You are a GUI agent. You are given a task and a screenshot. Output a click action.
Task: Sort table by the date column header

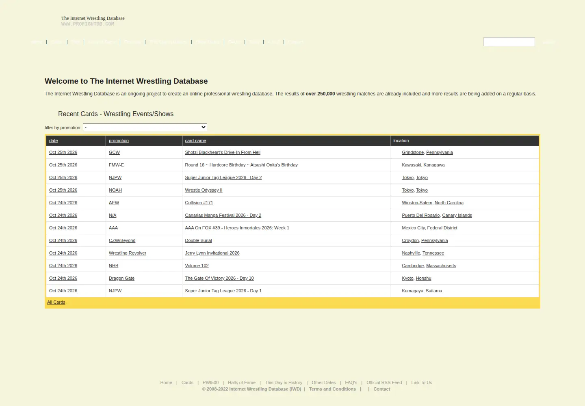pos(54,140)
